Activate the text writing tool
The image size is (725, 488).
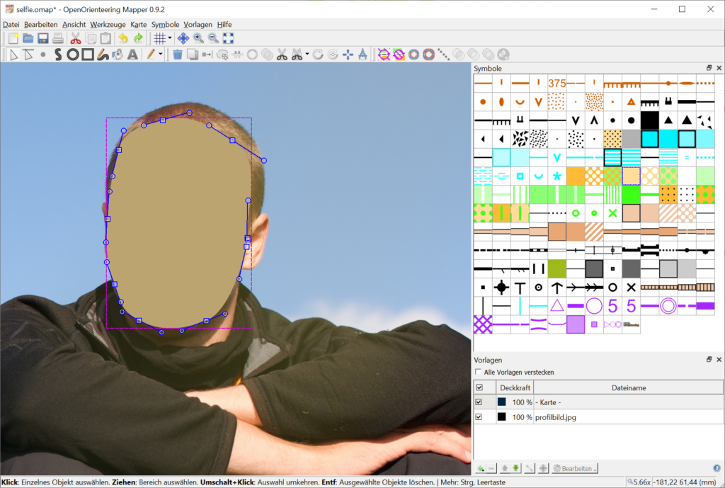pyautogui.click(x=132, y=55)
